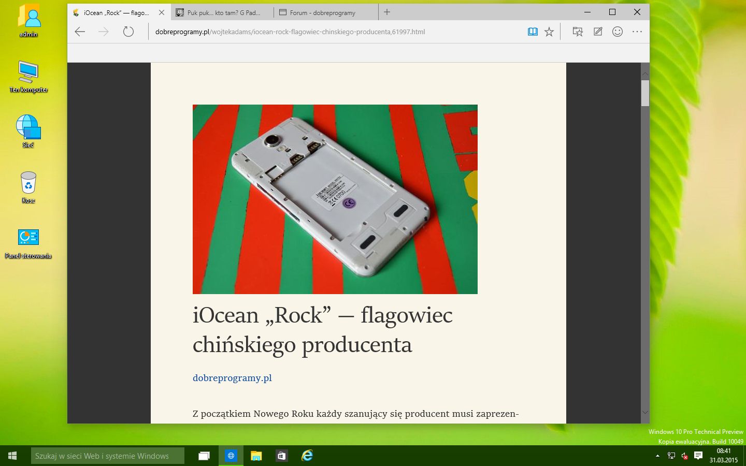Select the Ten komputer desktop icon

(x=28, y=76)
